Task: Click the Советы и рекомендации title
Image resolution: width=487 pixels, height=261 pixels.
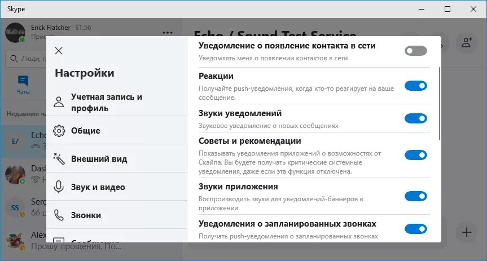Action: pyautogui.click(x=250, y=141)
